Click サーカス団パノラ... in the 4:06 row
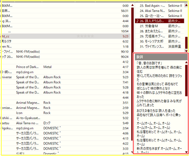Screen dimensions: 189x156 [27, 133]
